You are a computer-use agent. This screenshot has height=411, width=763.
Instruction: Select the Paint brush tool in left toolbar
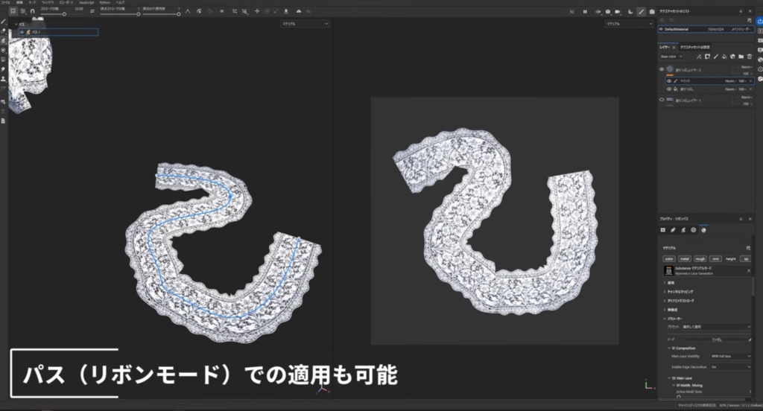click(x=4, y=22)
